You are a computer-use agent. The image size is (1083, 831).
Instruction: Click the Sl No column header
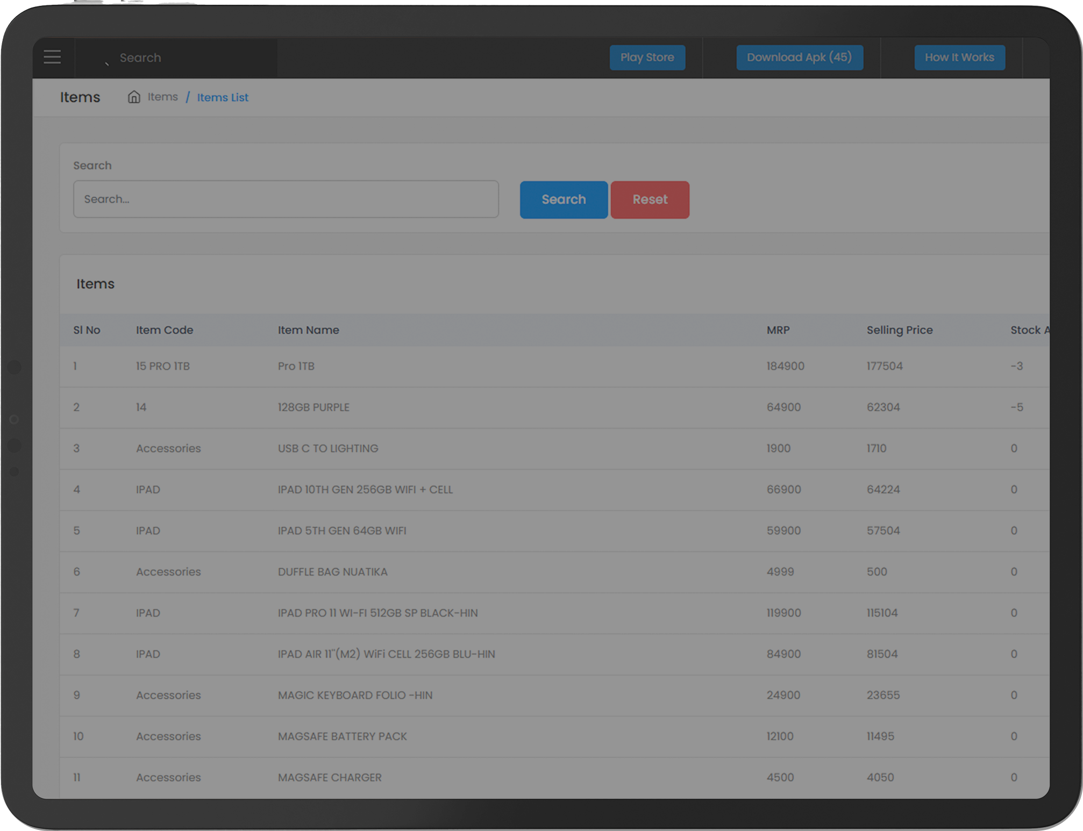[87, 330]
